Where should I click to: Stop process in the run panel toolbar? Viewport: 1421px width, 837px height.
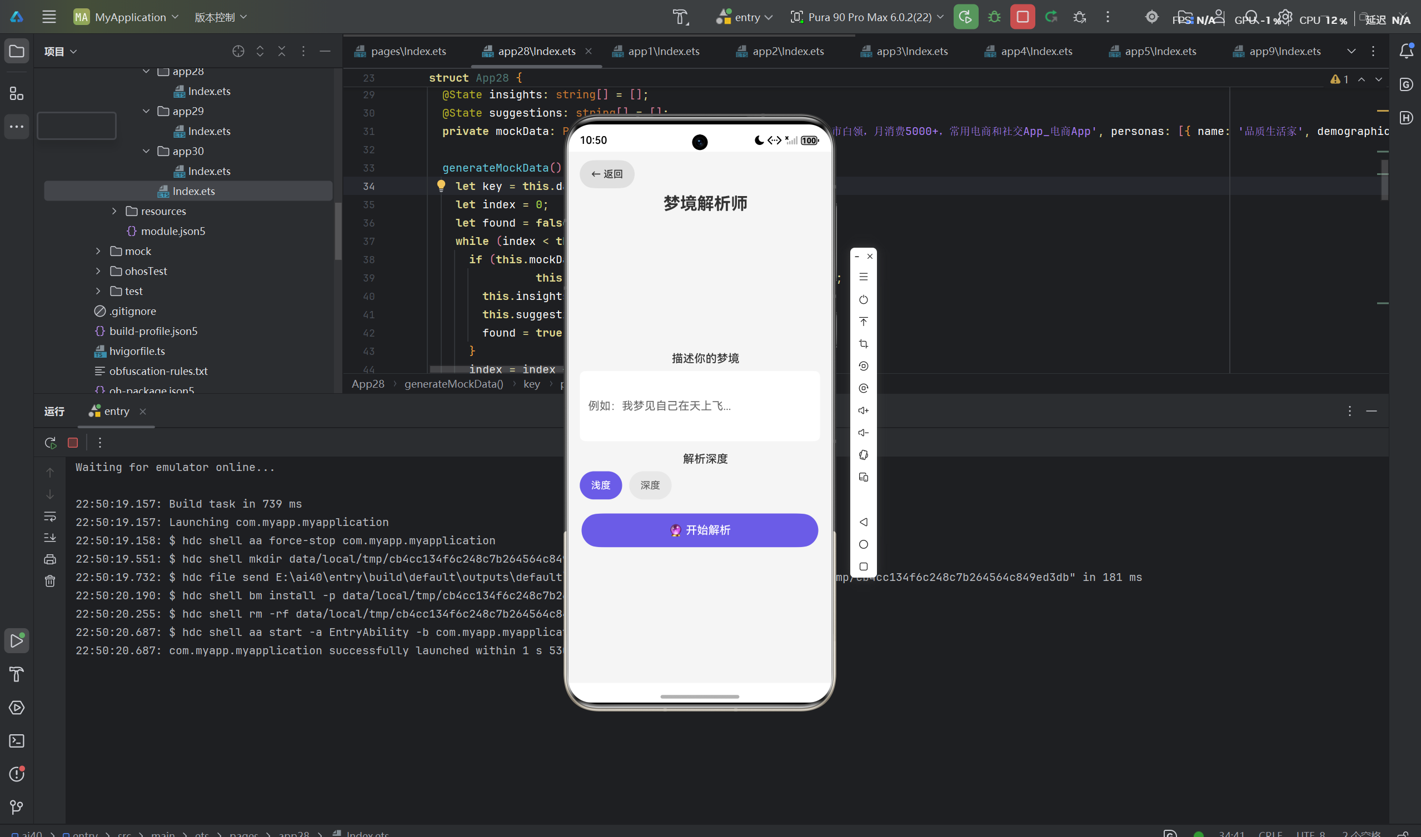[72, 443]
